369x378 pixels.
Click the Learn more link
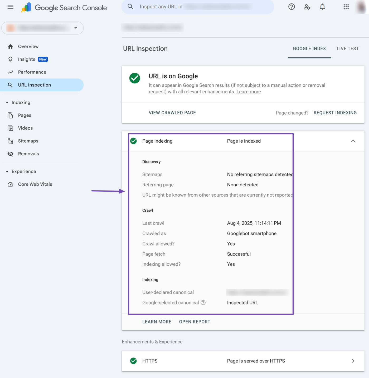[249, 92]
